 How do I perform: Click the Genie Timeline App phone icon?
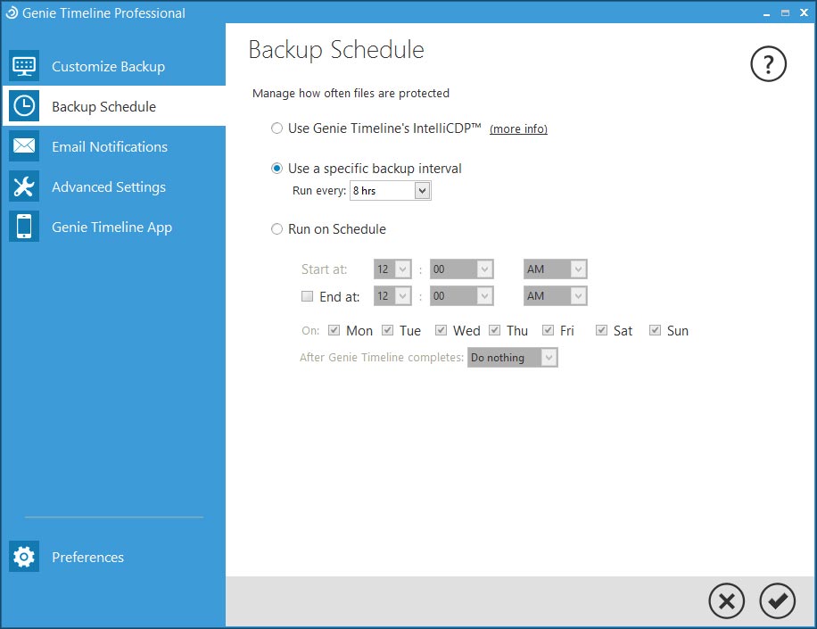pyautogui.click(x=24, y=226)
